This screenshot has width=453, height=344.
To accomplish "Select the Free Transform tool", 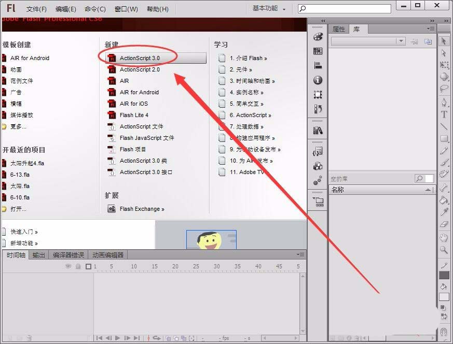I will pos(444,65).
